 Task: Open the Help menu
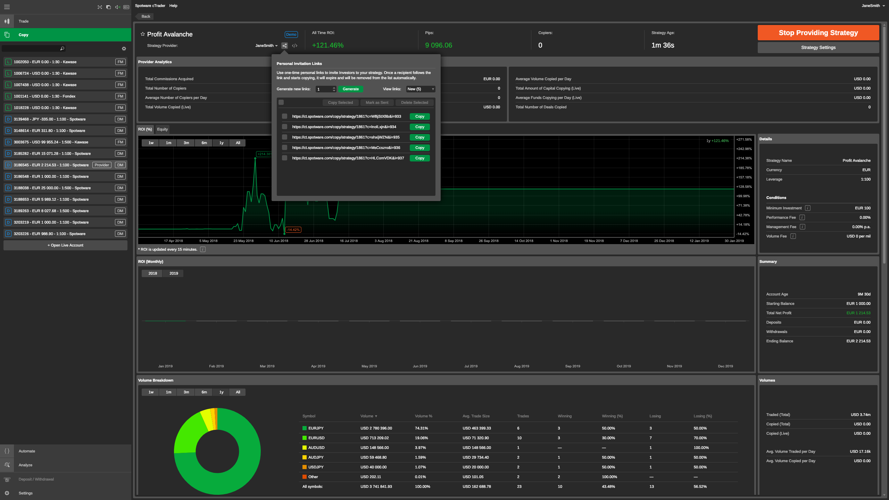(173, 6)
